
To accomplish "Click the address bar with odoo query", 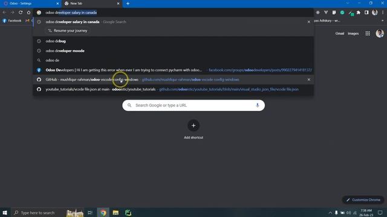I will (174, 13).
